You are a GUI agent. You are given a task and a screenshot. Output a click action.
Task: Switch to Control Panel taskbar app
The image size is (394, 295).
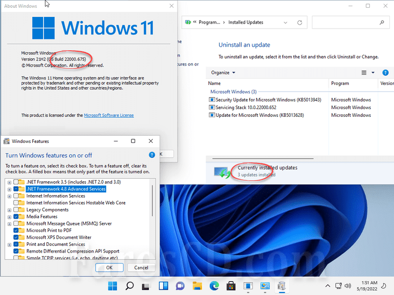(265, 286)
